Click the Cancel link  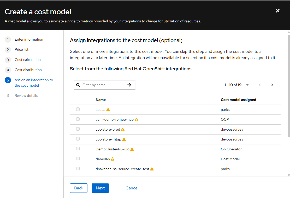click(132, 188)
